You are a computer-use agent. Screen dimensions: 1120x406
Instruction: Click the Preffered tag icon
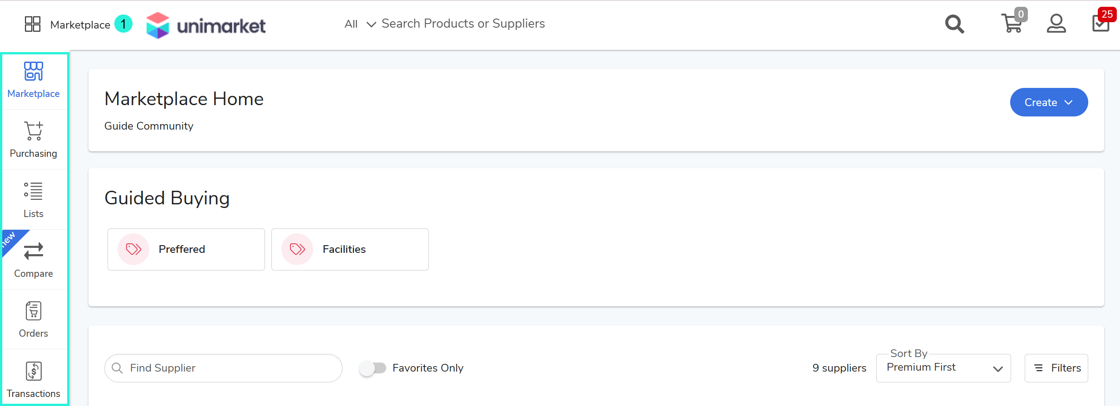pos(133,249)
